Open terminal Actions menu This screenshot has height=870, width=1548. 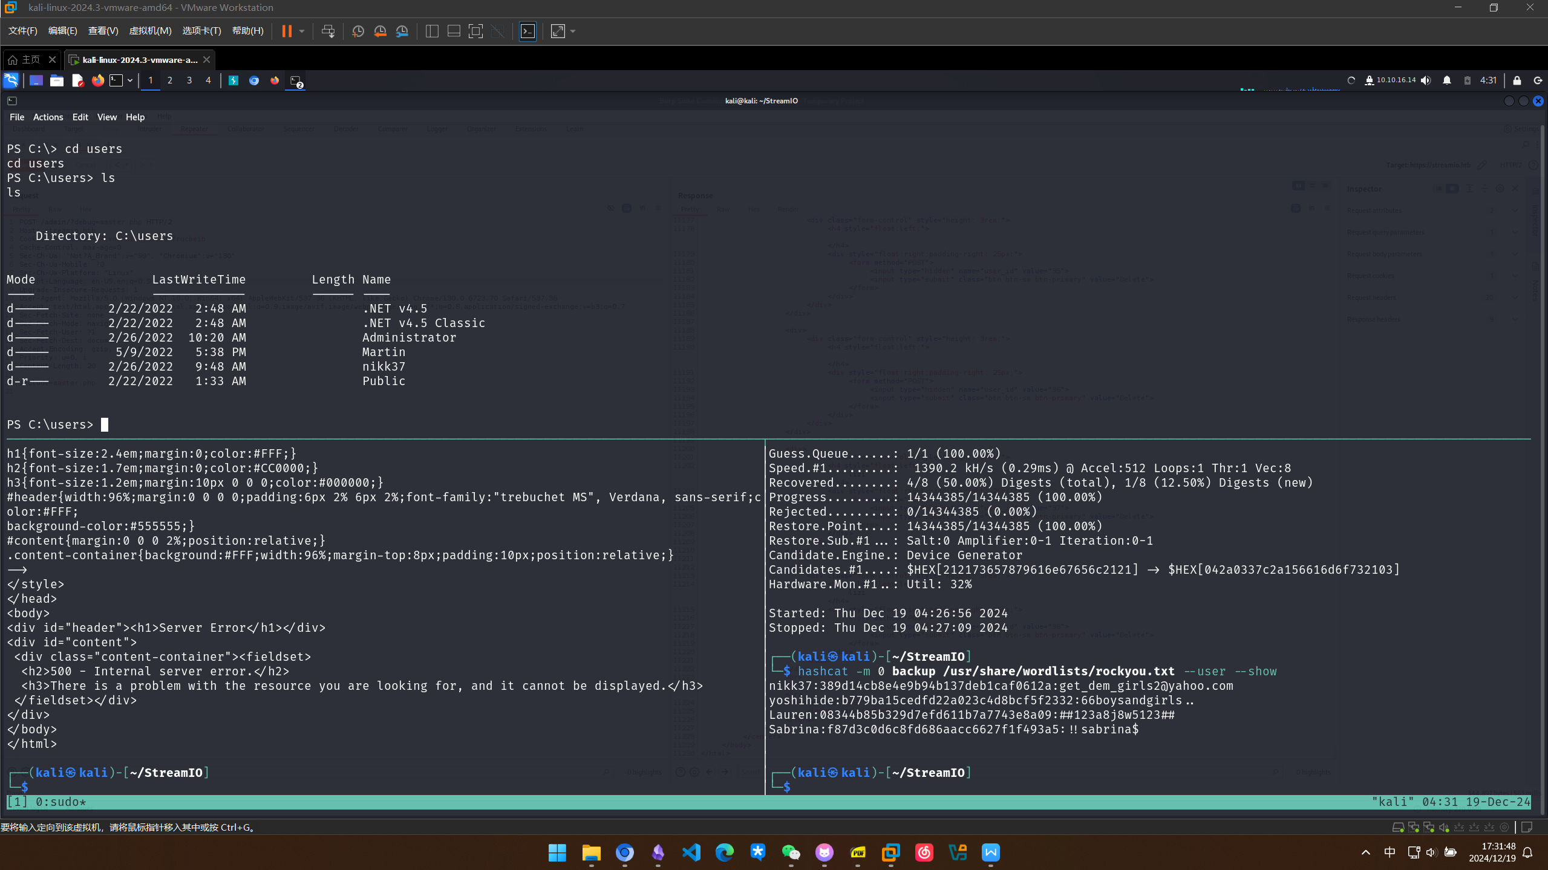coord(48,117)
